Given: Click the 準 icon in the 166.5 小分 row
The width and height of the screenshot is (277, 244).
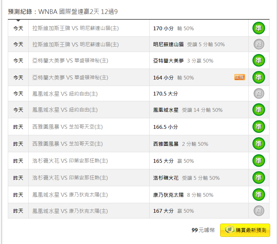Looking at the screenshot, I should [x=259, y=126].
